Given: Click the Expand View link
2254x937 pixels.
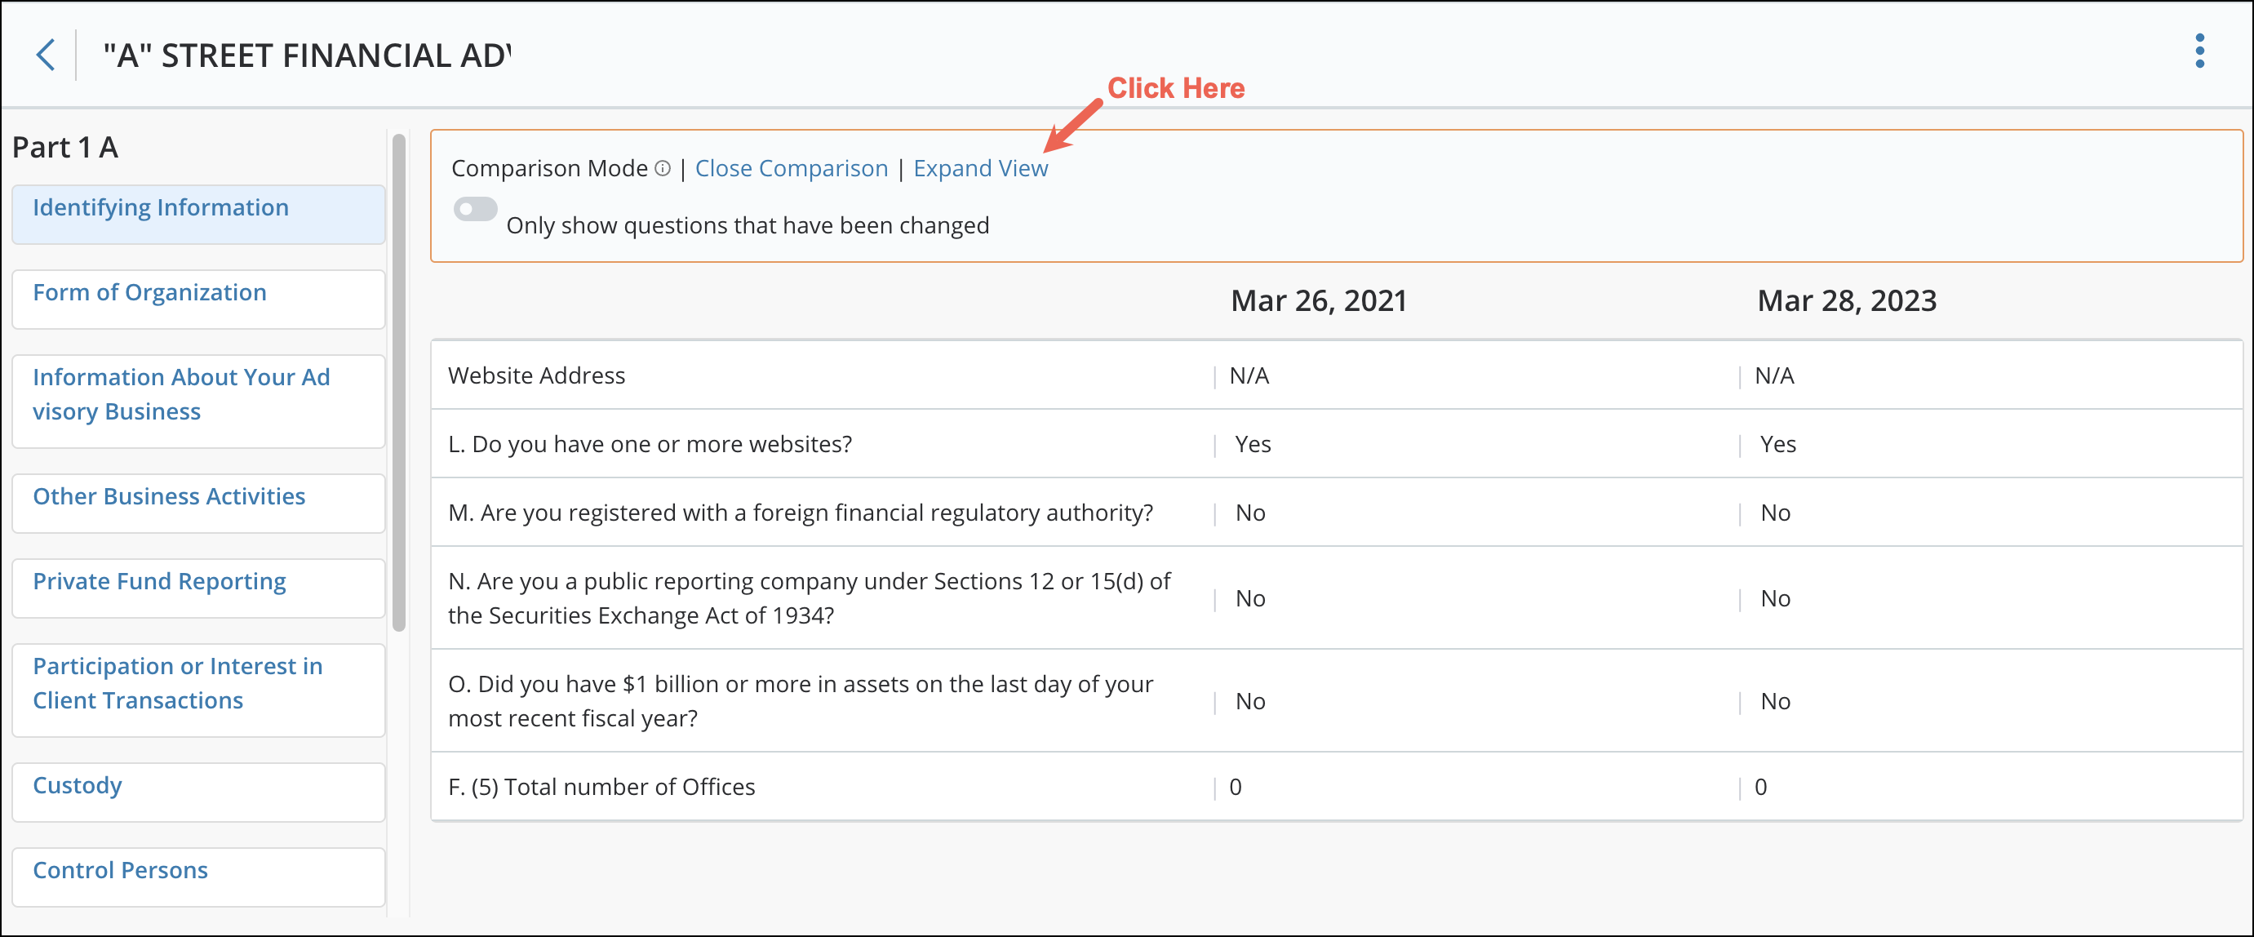Looking at the screenshot, I should (x=981, y=168).
